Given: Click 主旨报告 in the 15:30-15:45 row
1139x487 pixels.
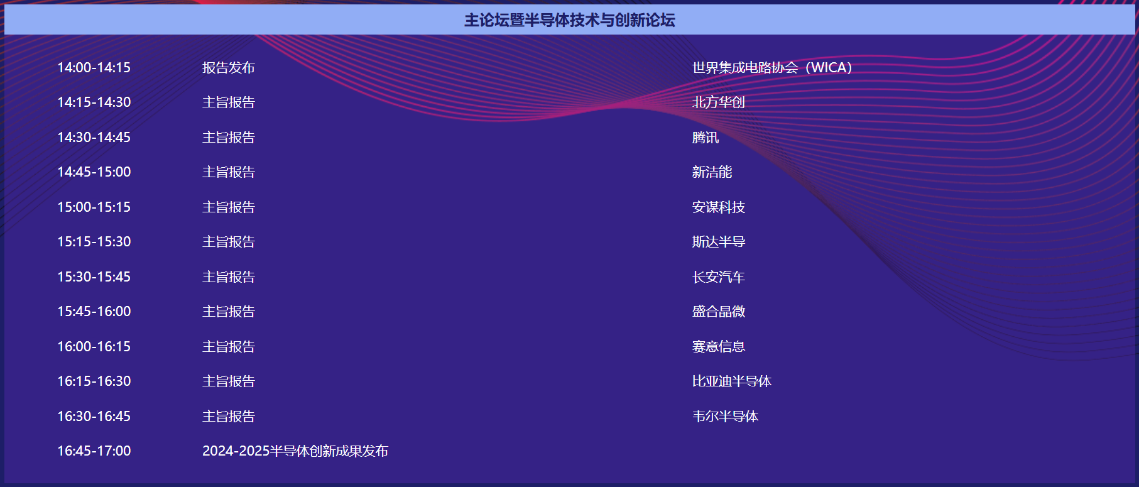Looking at the screenshot, I should [228, 276].
